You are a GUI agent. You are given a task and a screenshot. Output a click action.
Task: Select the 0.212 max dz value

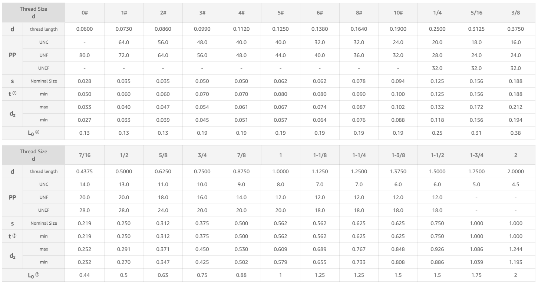(515, 107)
